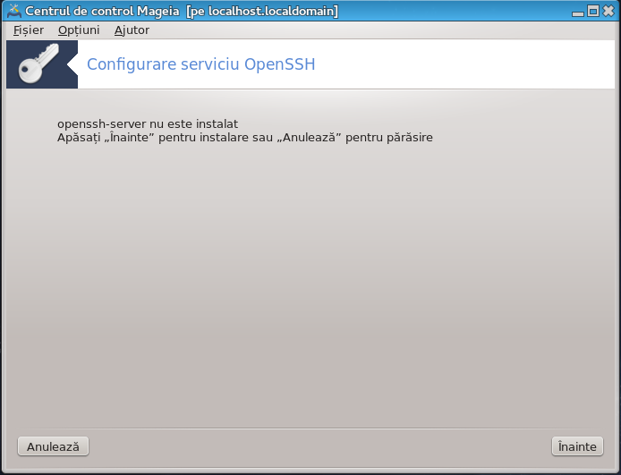Maximize the Mageia Control Center window

click(x=593, y=11)
